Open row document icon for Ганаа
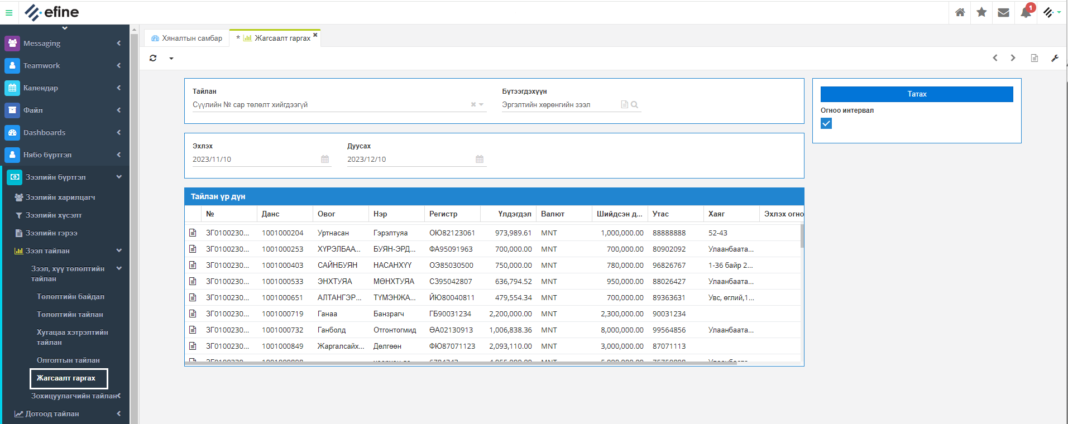 [x=193, y=314]
